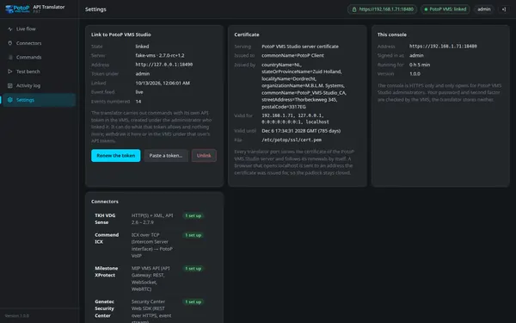This screenshot has width=516, height=323.
Task: Switch to Test bench
Action: [39, 71]
